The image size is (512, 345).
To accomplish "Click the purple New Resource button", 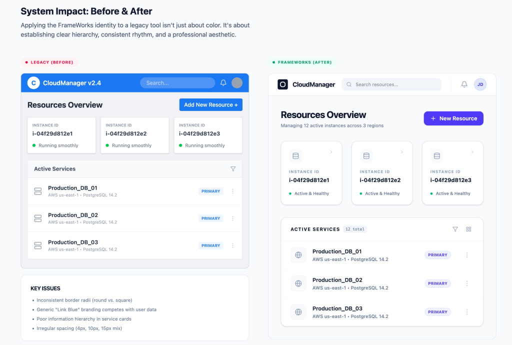I will coord(453,118).
